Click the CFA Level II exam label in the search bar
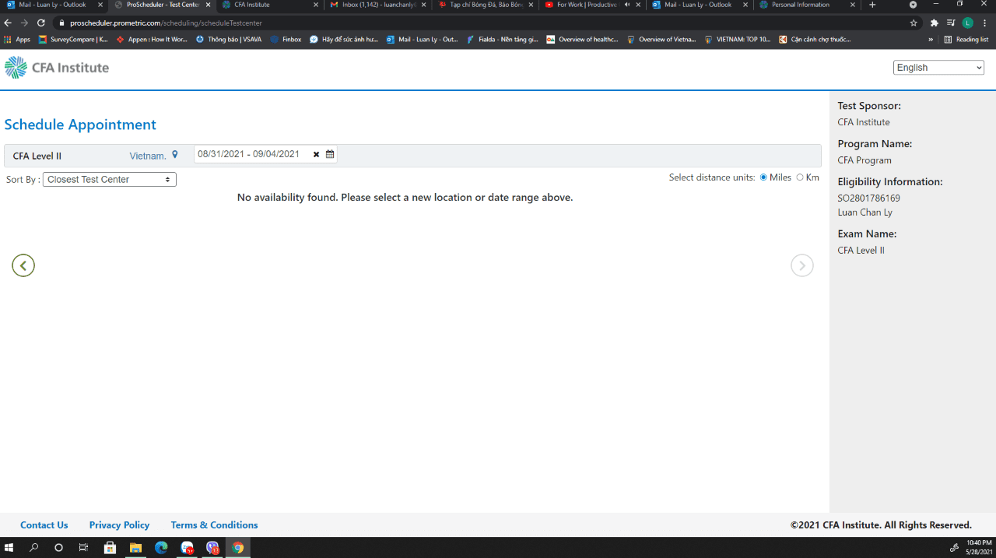 (37, 156)
